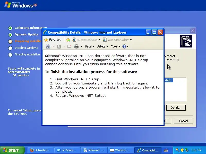The width and height of the screenshot is (206, 154).
Task: Click the 5:50 PM clock
Action: click(x=196, y=150)
